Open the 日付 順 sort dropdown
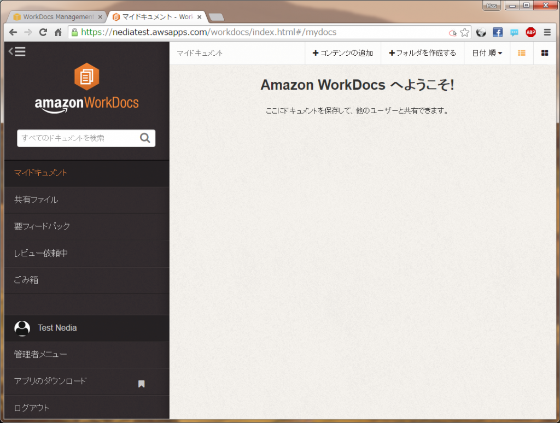This screenshot has height=423, width=560. pyautogui.click(x=487, y=53)
